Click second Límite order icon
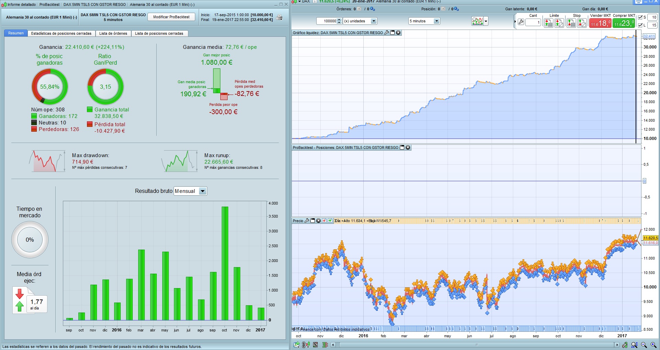 pyautogui.click(x=559, y=23)
